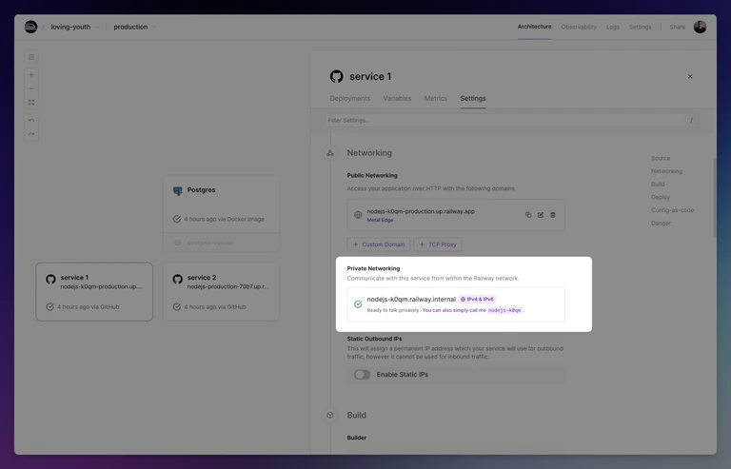731x469 pixels.
Task: Click nodejs-k0qm.railway.internal address
Action: pos(411,299)
